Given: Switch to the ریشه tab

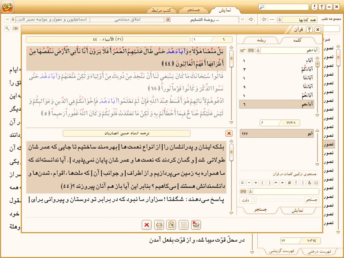Looking at the screenshot, I should coord(261,40).
